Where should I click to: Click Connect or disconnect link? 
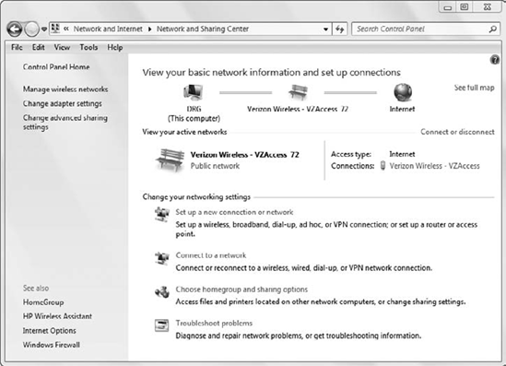pos(457,132)
